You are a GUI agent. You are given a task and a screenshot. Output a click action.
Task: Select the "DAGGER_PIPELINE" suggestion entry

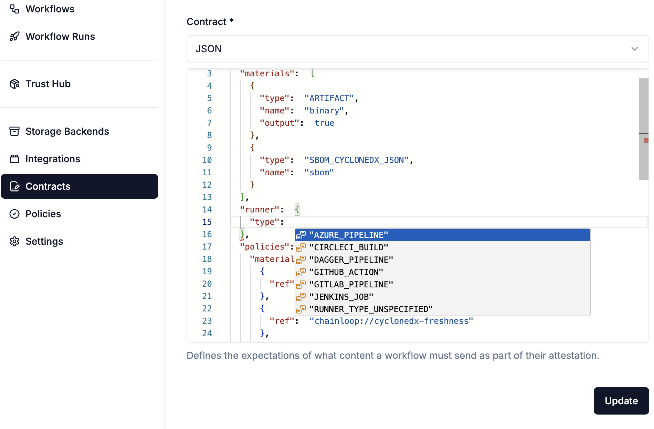tap(351, 260)
